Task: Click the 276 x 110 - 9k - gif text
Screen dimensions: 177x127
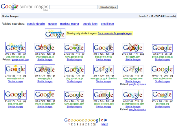Action: [162, 54]
